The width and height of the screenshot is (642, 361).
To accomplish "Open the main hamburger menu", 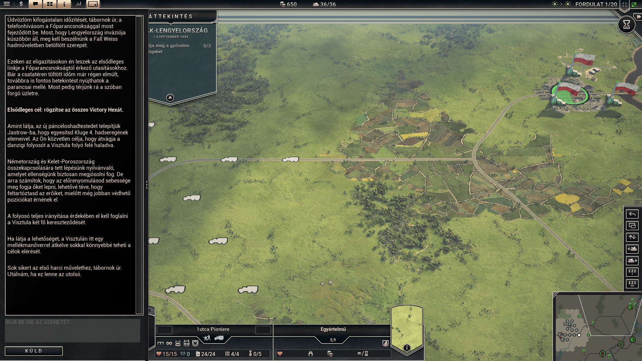I will pyautogui.click(x=7, y=4).
